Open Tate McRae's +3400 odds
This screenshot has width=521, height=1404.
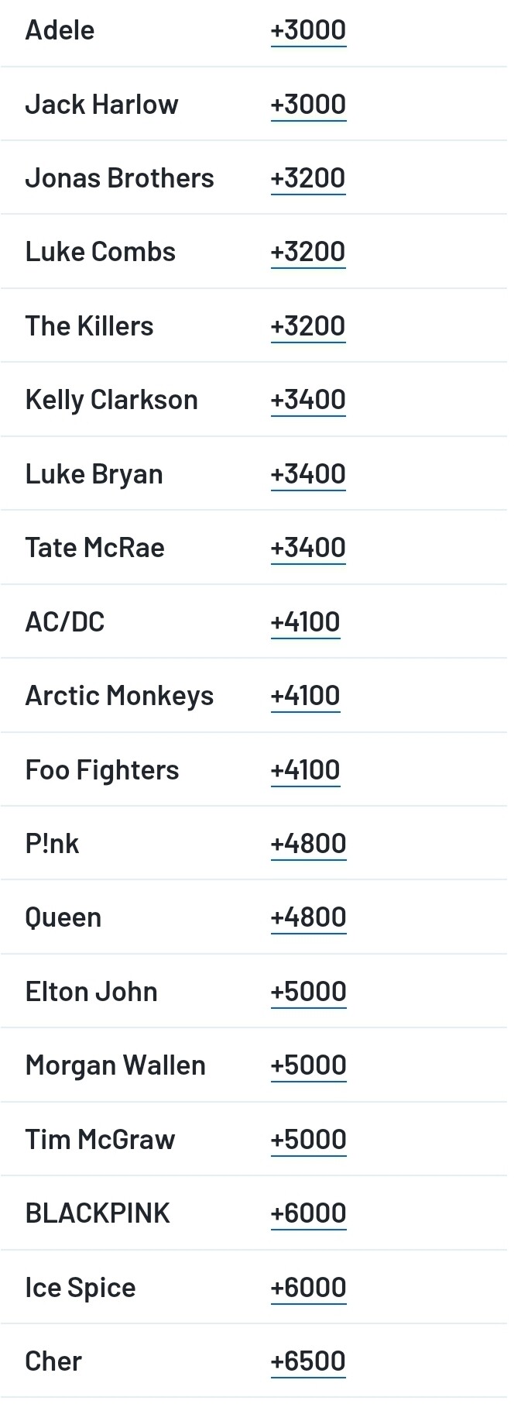[308, 548]
